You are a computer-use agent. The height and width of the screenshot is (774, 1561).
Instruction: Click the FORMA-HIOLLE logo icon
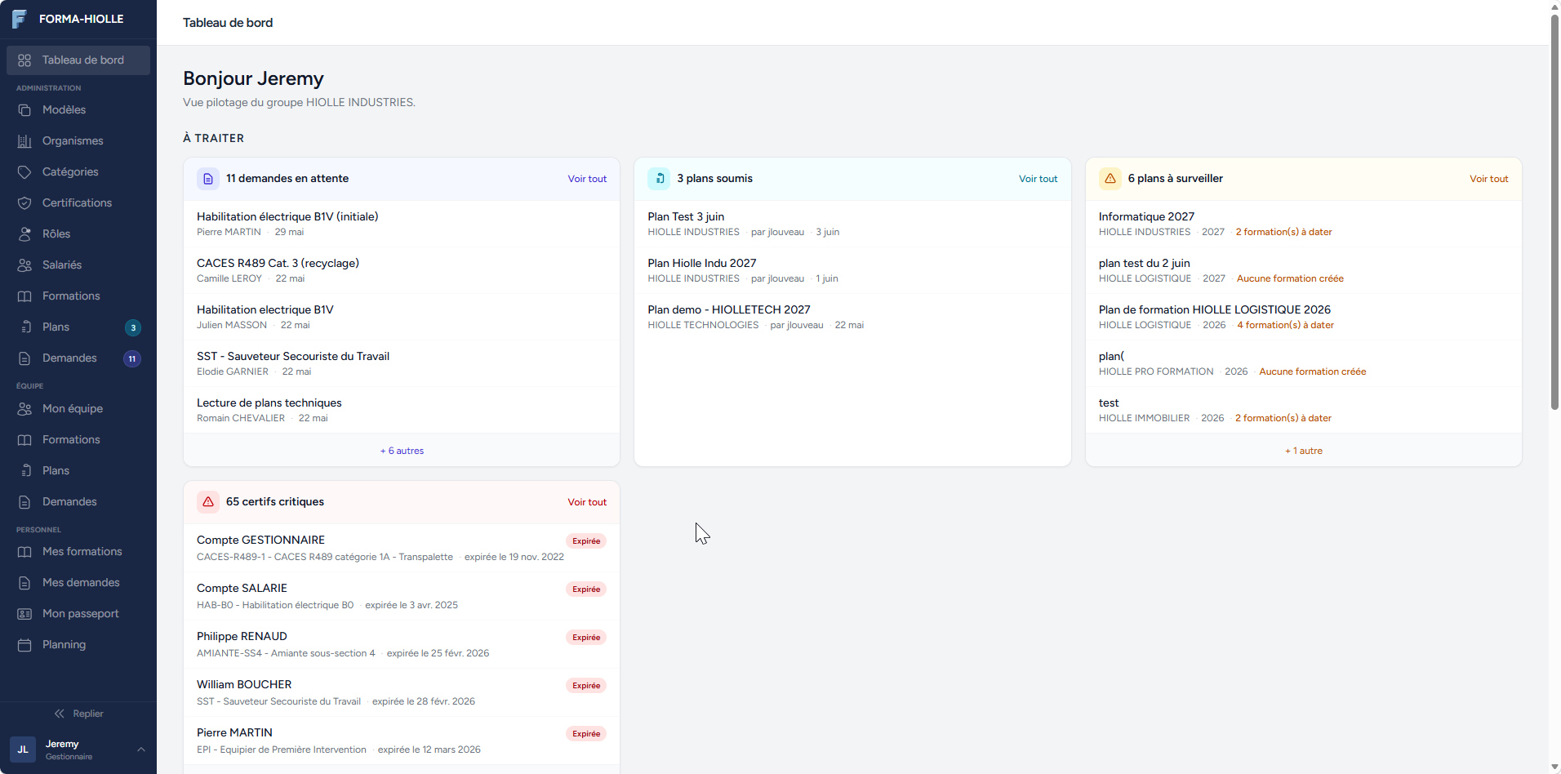pos(19,19)
